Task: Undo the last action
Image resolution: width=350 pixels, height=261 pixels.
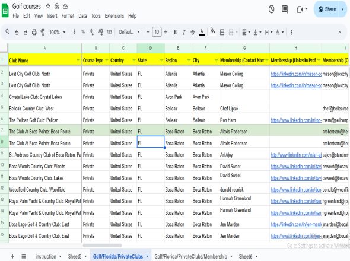Action: point(17,33)
